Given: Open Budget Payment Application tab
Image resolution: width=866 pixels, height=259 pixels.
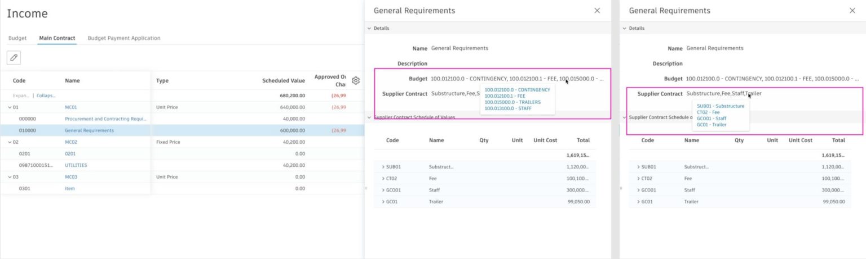Looking at the screenshot, I should click(124, 38).
